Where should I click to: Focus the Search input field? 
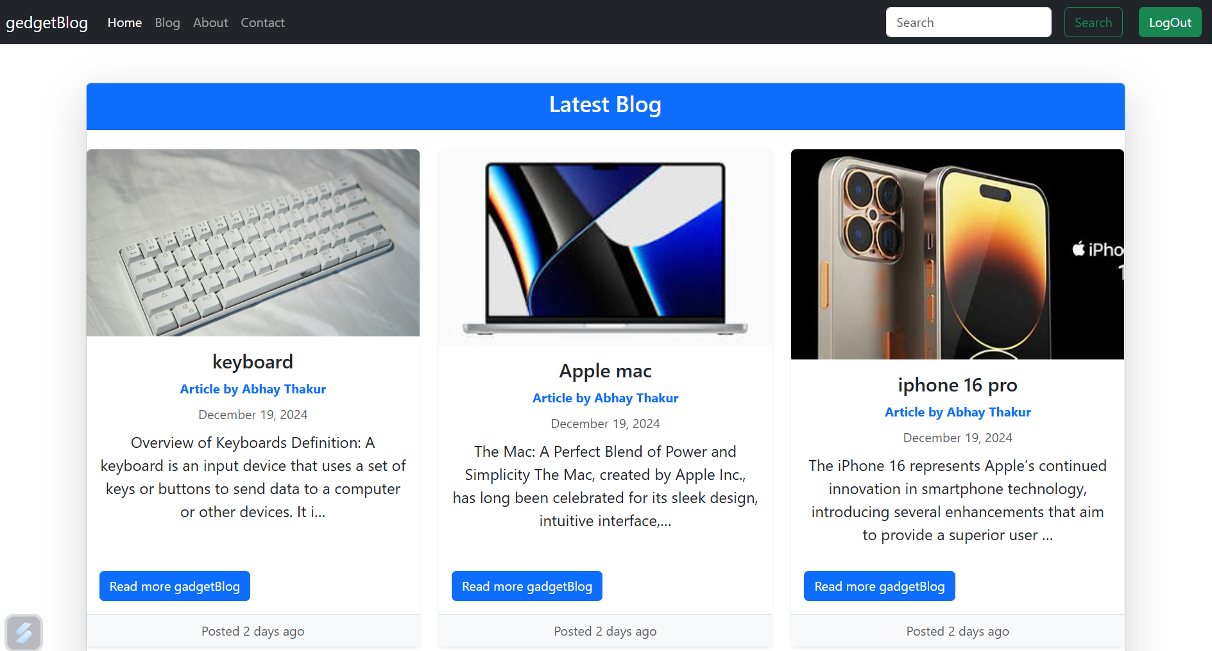pos(968,22)
